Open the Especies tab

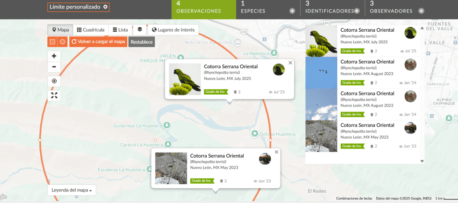[267, 10]
